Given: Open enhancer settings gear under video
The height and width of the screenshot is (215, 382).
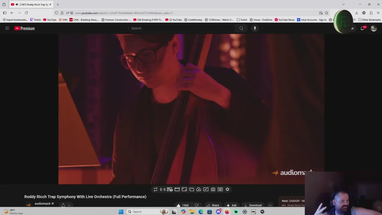Looking at the screenshot, I should tap(227, 189).
